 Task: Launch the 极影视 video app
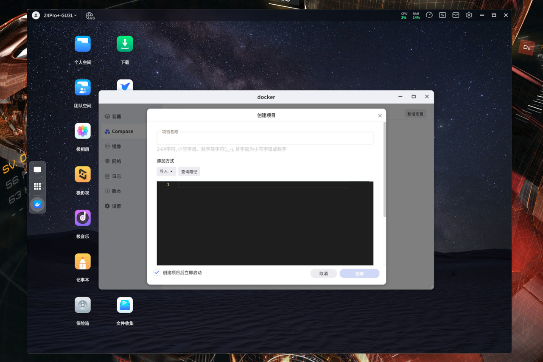tap(83, 174)
